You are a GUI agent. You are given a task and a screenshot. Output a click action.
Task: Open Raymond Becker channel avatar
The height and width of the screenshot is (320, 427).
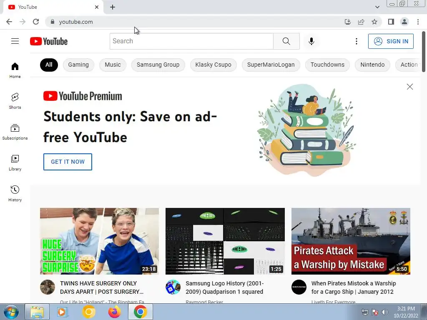173,287
